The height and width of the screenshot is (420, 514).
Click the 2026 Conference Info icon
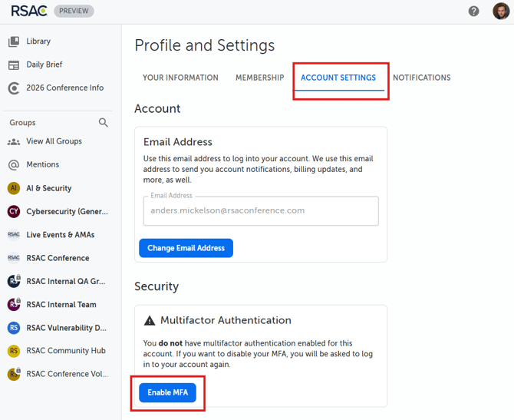pos(14,88)
